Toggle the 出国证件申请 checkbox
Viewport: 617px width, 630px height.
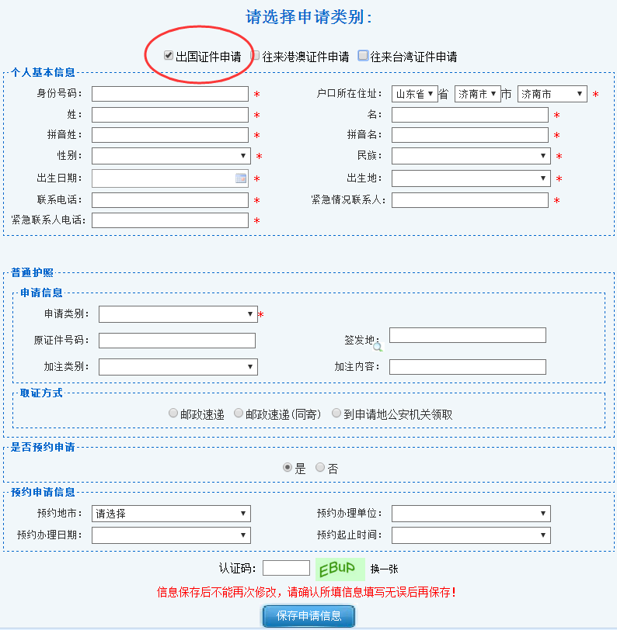pyautogui.click(x=169, y=56)
